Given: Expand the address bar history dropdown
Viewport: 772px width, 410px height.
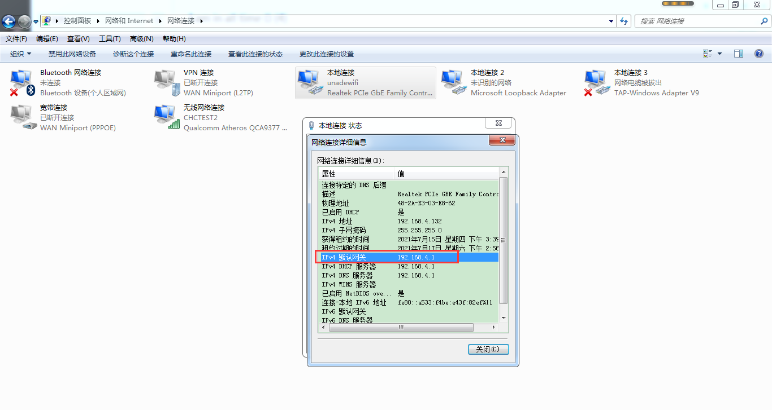Looking at the screenshot, I should click(611, 21).
